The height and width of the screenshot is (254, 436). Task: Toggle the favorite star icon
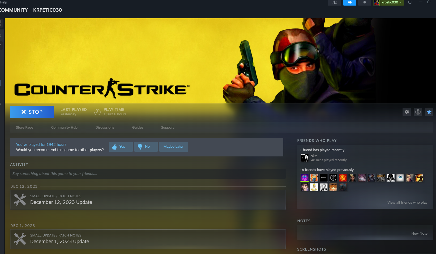tap(429, 112)
